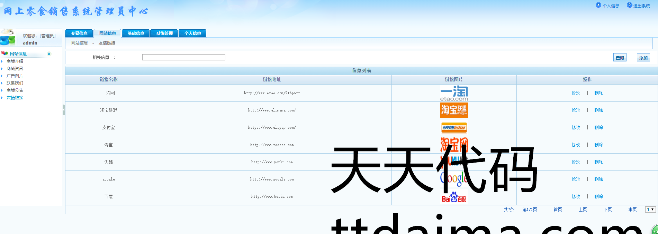Screen dimensions: 658x234
Task: Open the page number dropdown
Action: click(650, 209)
